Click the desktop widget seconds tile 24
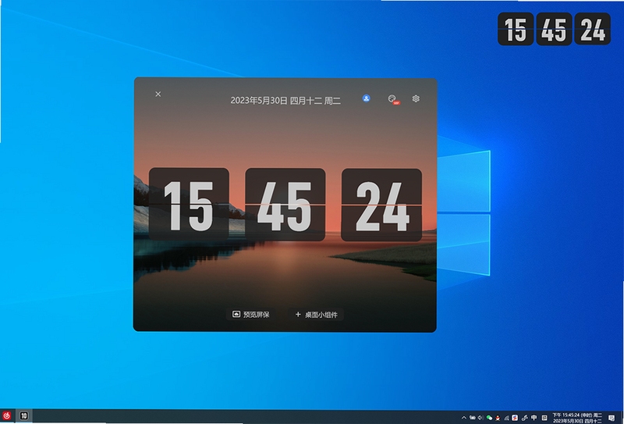This screenshot has height=424, width=624. click(593, 29)
